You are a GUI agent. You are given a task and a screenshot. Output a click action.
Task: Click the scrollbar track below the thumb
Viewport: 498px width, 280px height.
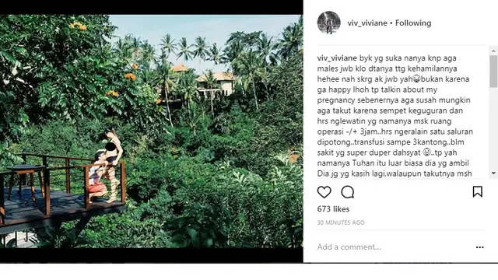pyautogui.click(x=493, y=128)
